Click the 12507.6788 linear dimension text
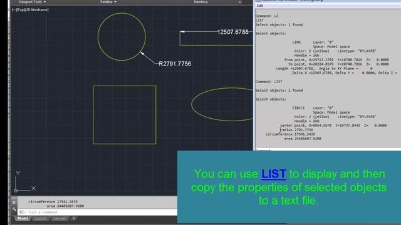Viewport: 401px width, 225px height. pyautogui.click(x=232, y=32)
